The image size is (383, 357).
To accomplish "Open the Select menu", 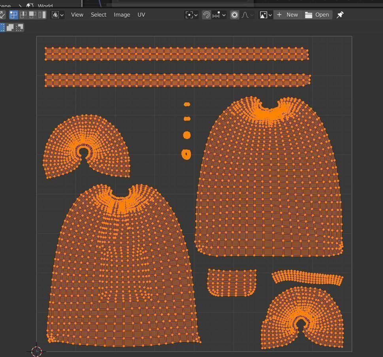I will click(x=98, y=15).
